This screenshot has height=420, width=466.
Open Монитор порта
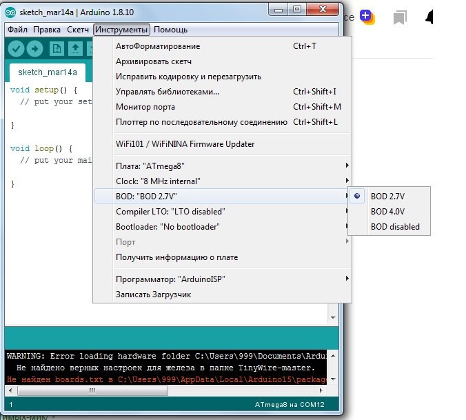tap(222, 107)
